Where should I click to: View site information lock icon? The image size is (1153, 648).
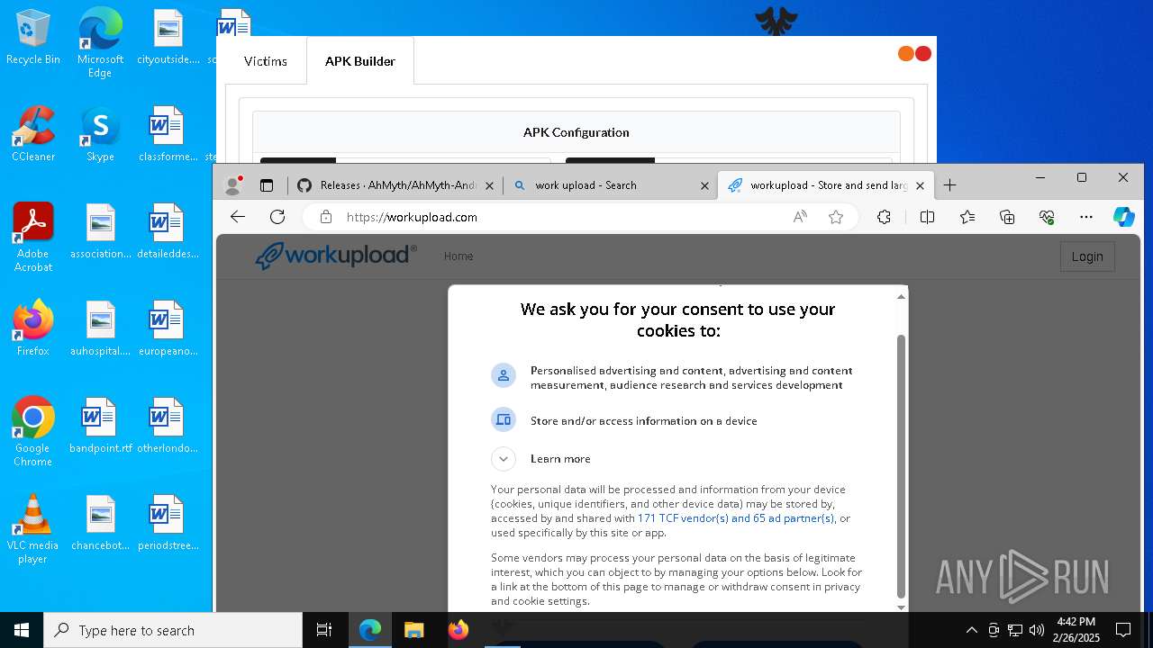point(326,217)
